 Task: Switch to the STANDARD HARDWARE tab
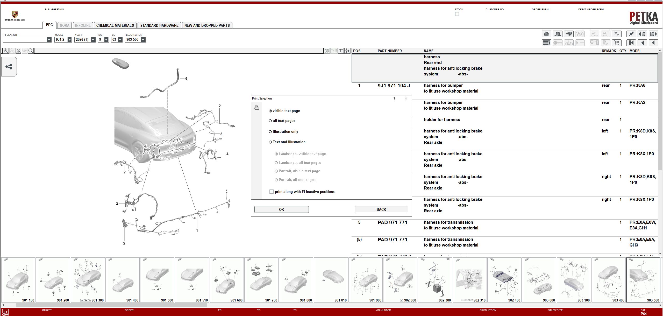pos(159,25)
